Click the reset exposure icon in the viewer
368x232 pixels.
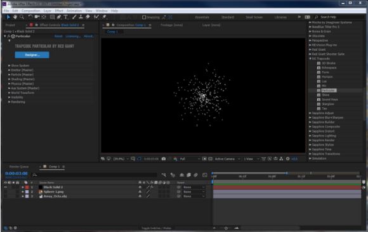pos(287,159)
